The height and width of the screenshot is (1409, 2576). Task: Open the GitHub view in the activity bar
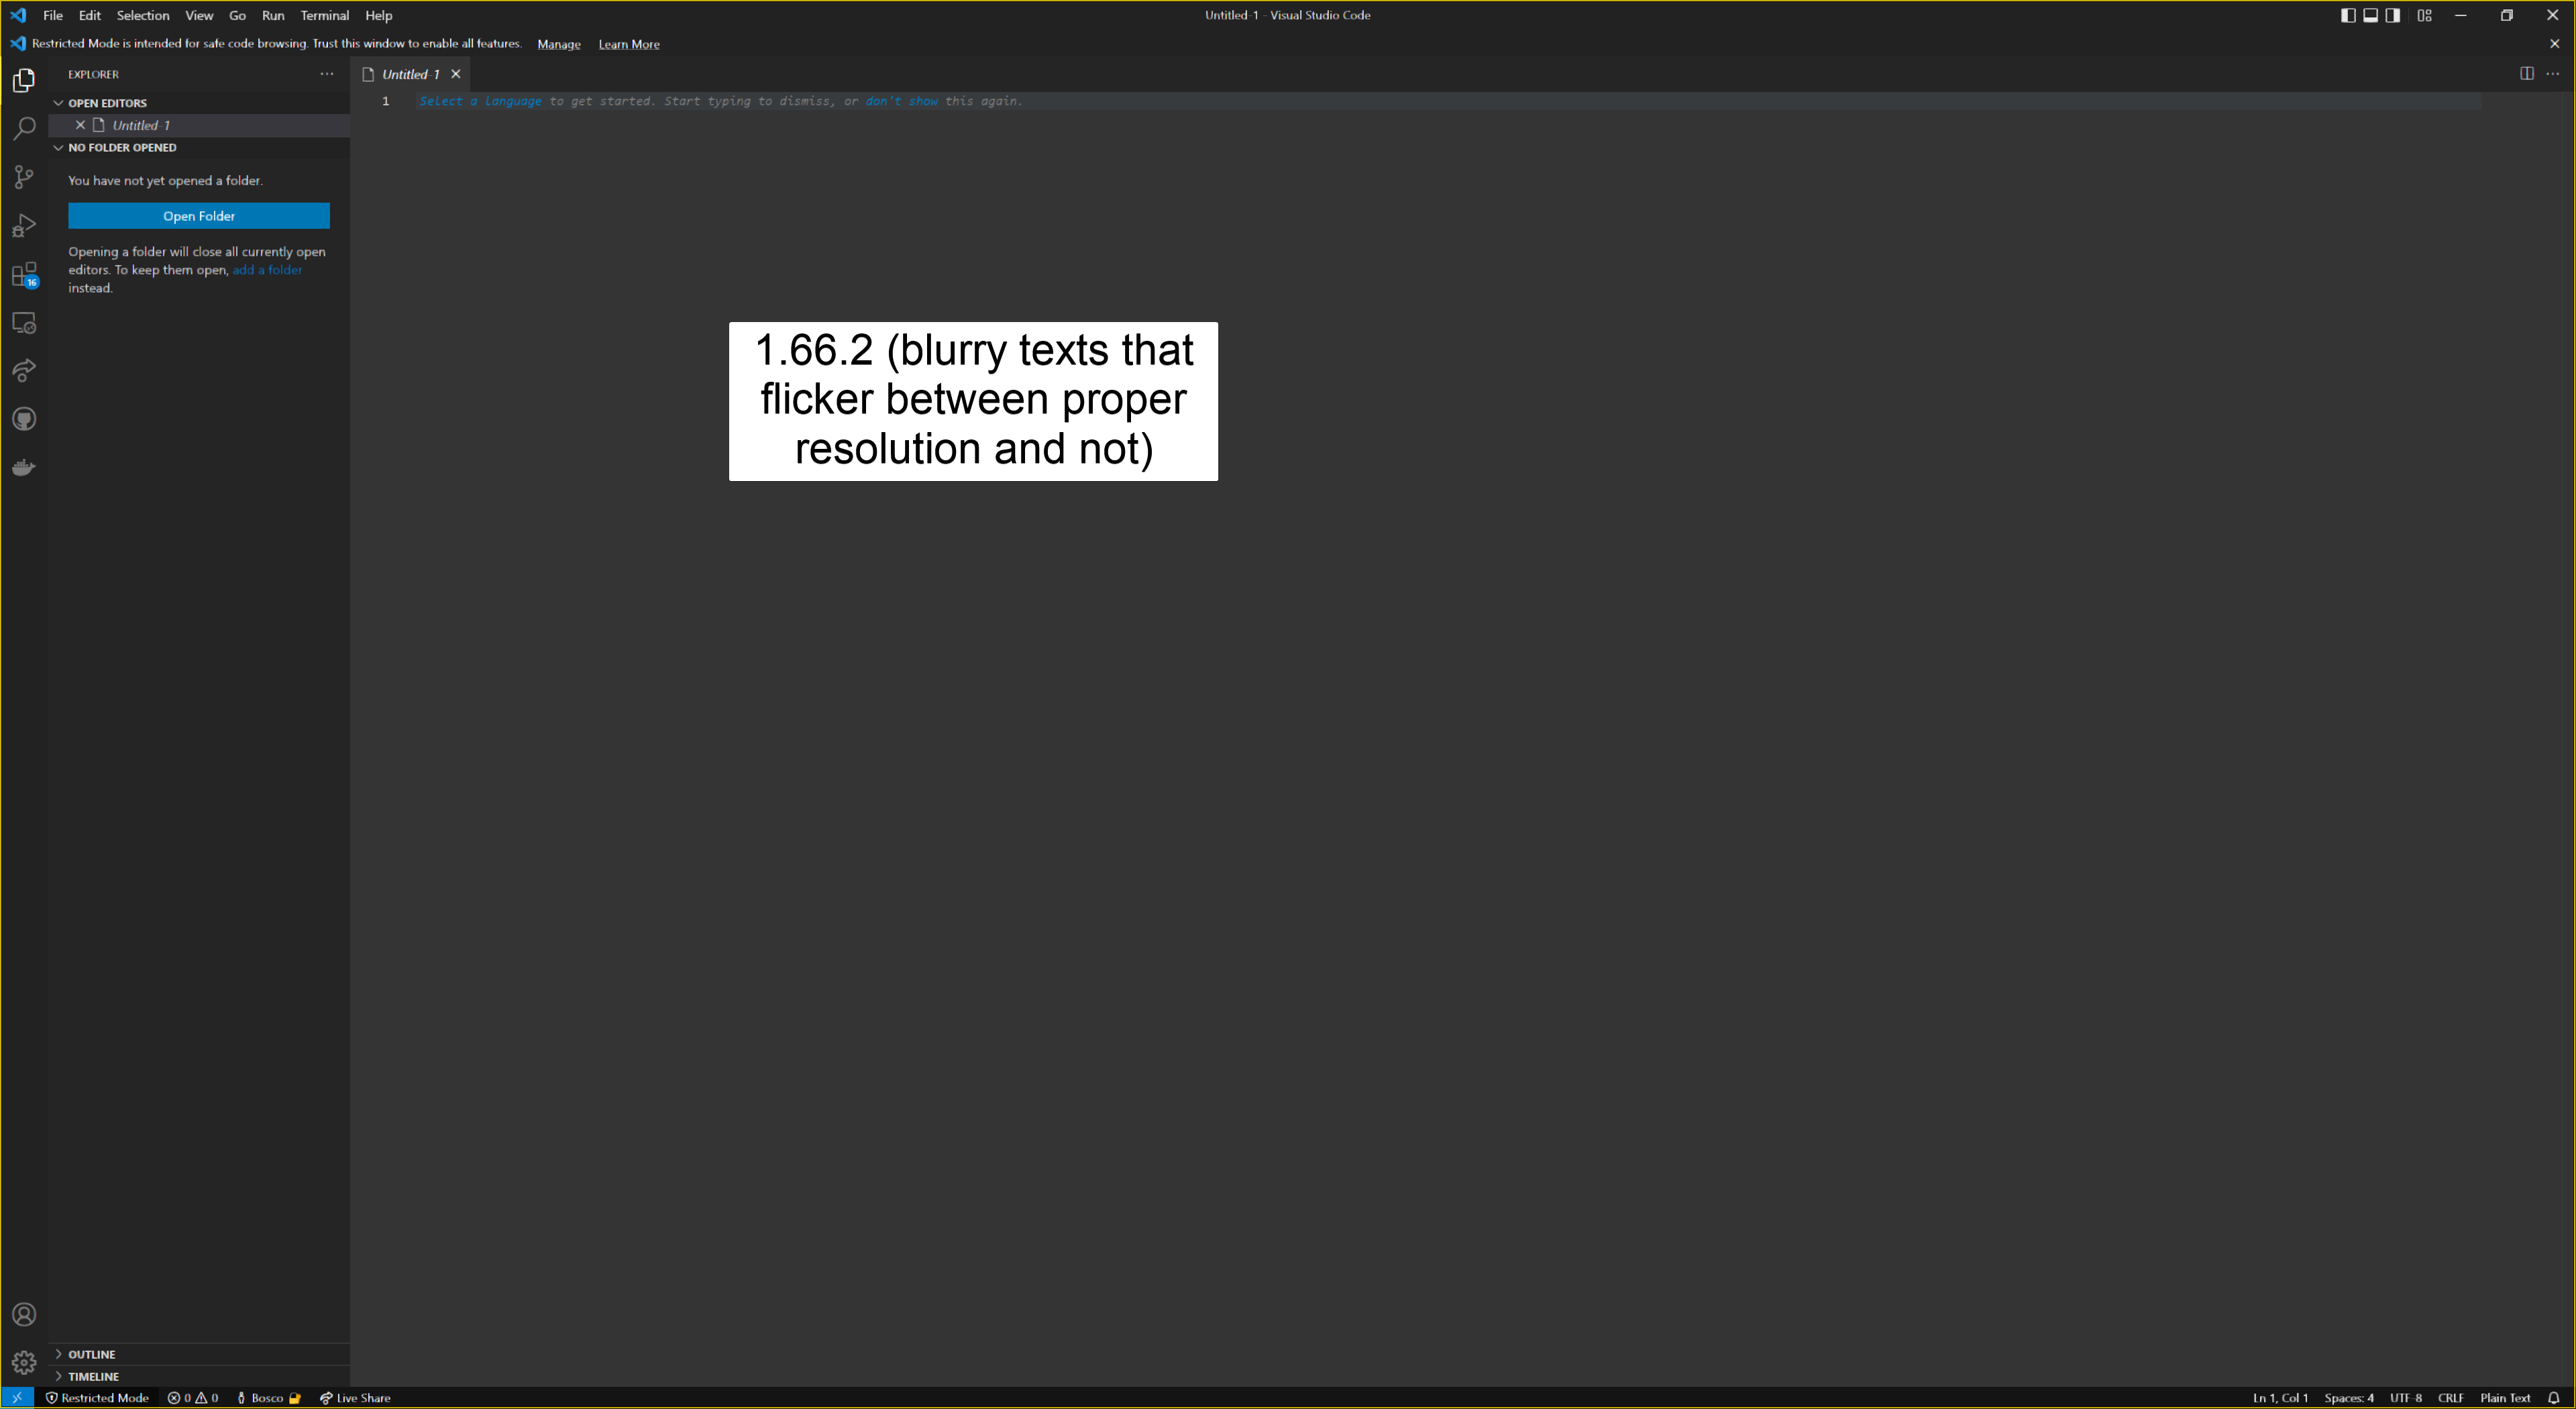point(23,419)
